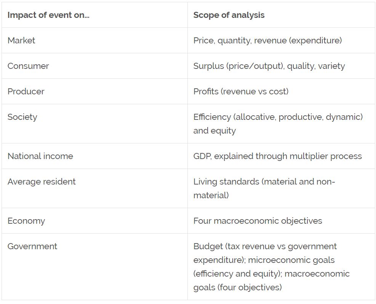Click 'Profits (revenue vs cost)' cell
The height and width of the screenshot is (304, 376).
point(241,92)
